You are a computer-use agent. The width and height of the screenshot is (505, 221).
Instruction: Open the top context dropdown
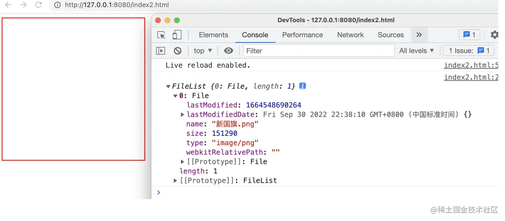point(203,51)
